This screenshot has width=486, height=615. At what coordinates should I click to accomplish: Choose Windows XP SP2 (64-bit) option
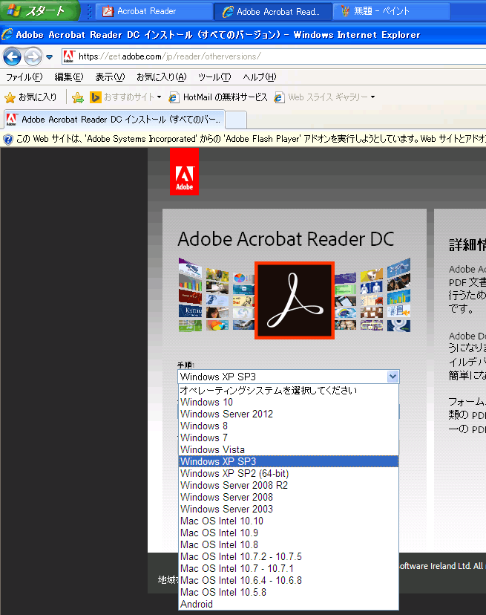click(x=289, y=473)
